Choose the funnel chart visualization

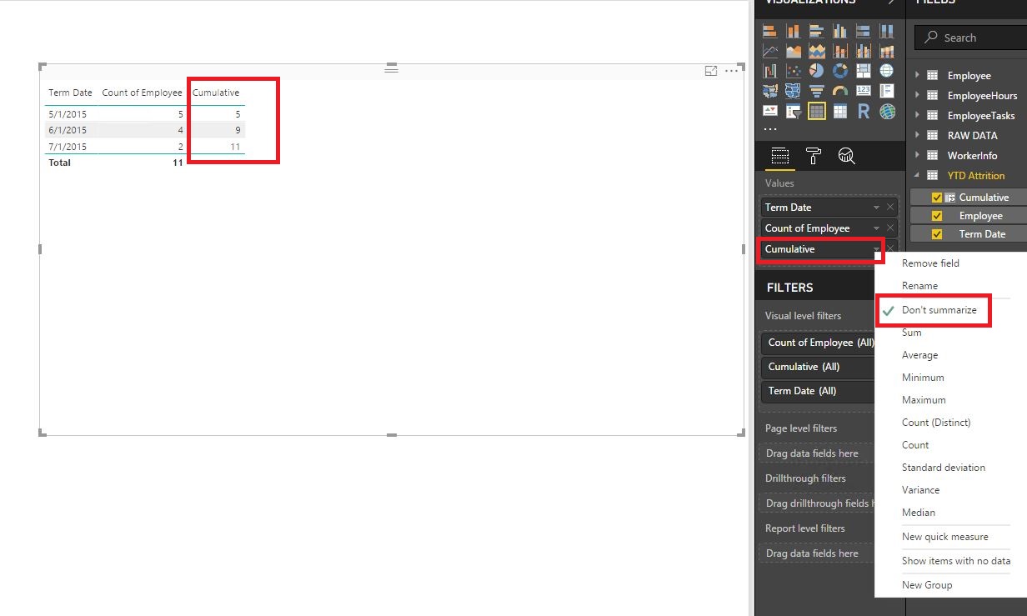(x=816, y=91)
